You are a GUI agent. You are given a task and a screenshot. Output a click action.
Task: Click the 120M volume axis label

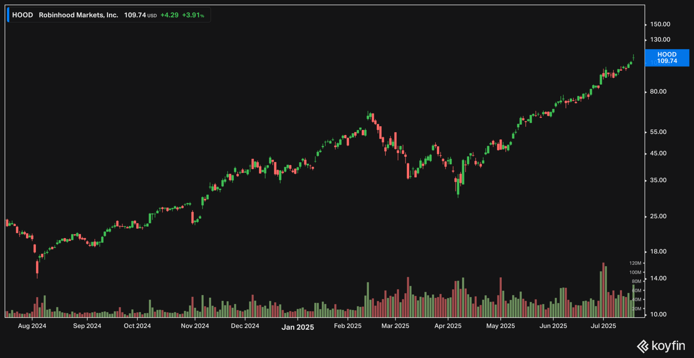click(635, 263)
